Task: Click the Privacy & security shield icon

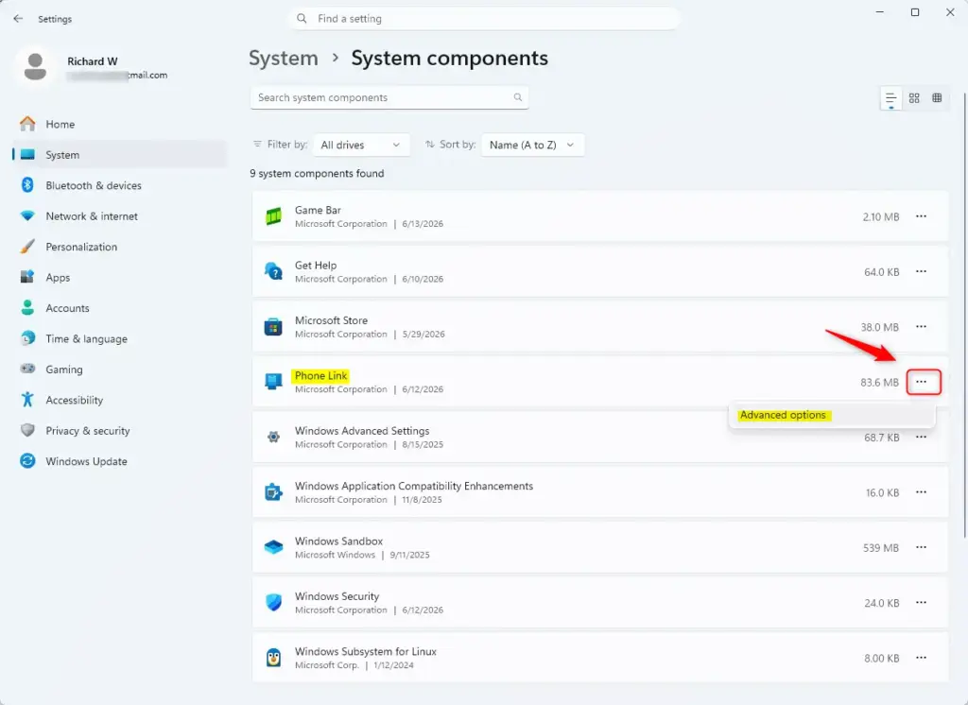Action: click(x=27, y=430)
